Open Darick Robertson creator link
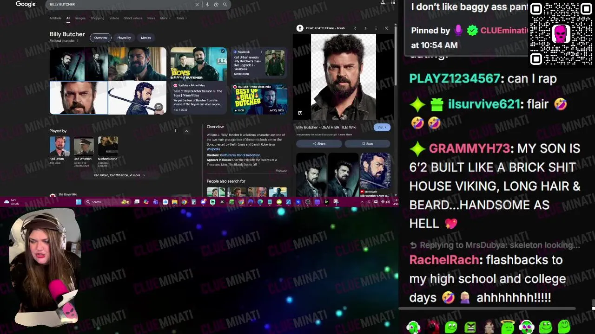The image size is (595, 334). pos(249,155)
